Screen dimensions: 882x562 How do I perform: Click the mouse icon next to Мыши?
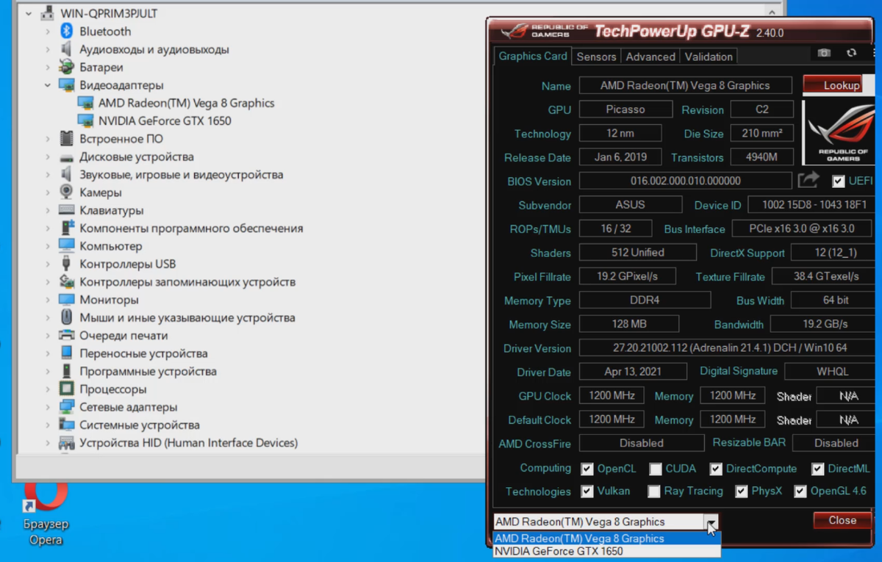tap(67, 317)
